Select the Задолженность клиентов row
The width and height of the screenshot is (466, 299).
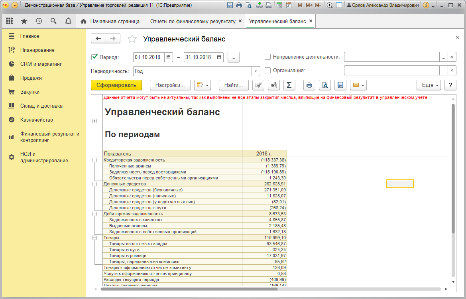pos(195,220)
